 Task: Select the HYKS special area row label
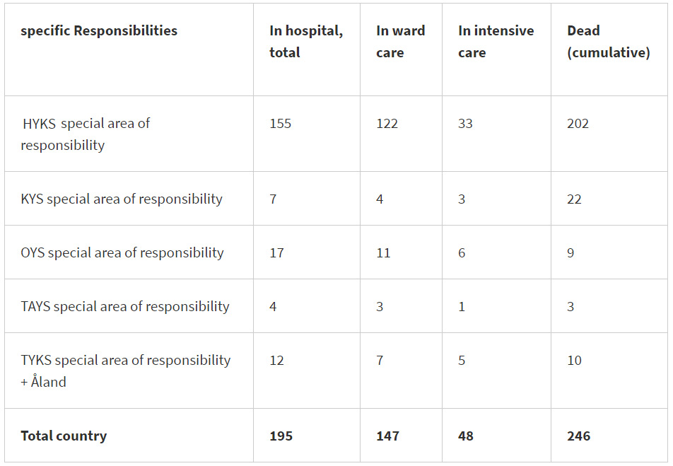point(86,134)
